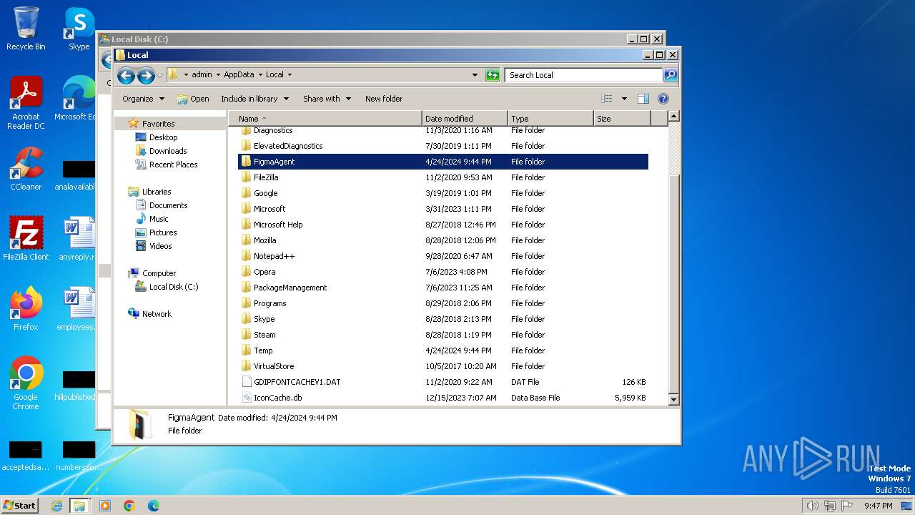Select Network in navigation pane

(157, 314)
